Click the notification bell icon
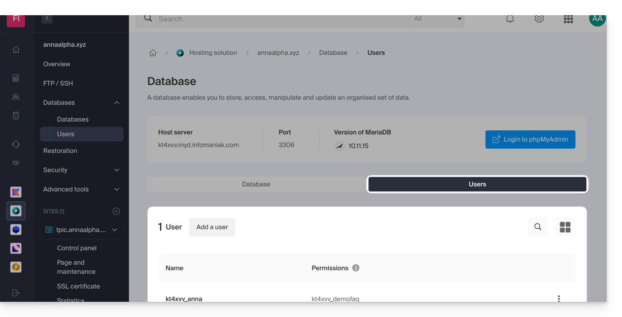 pos(510,19)
